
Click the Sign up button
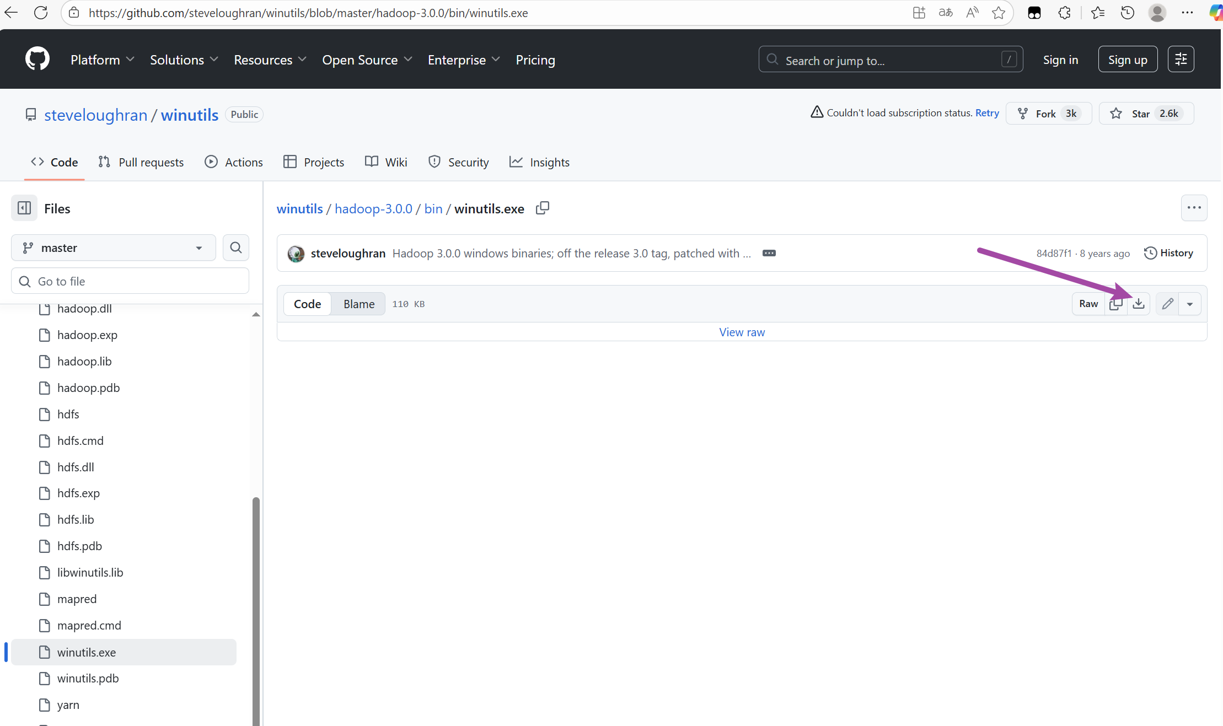point(1127,60)
